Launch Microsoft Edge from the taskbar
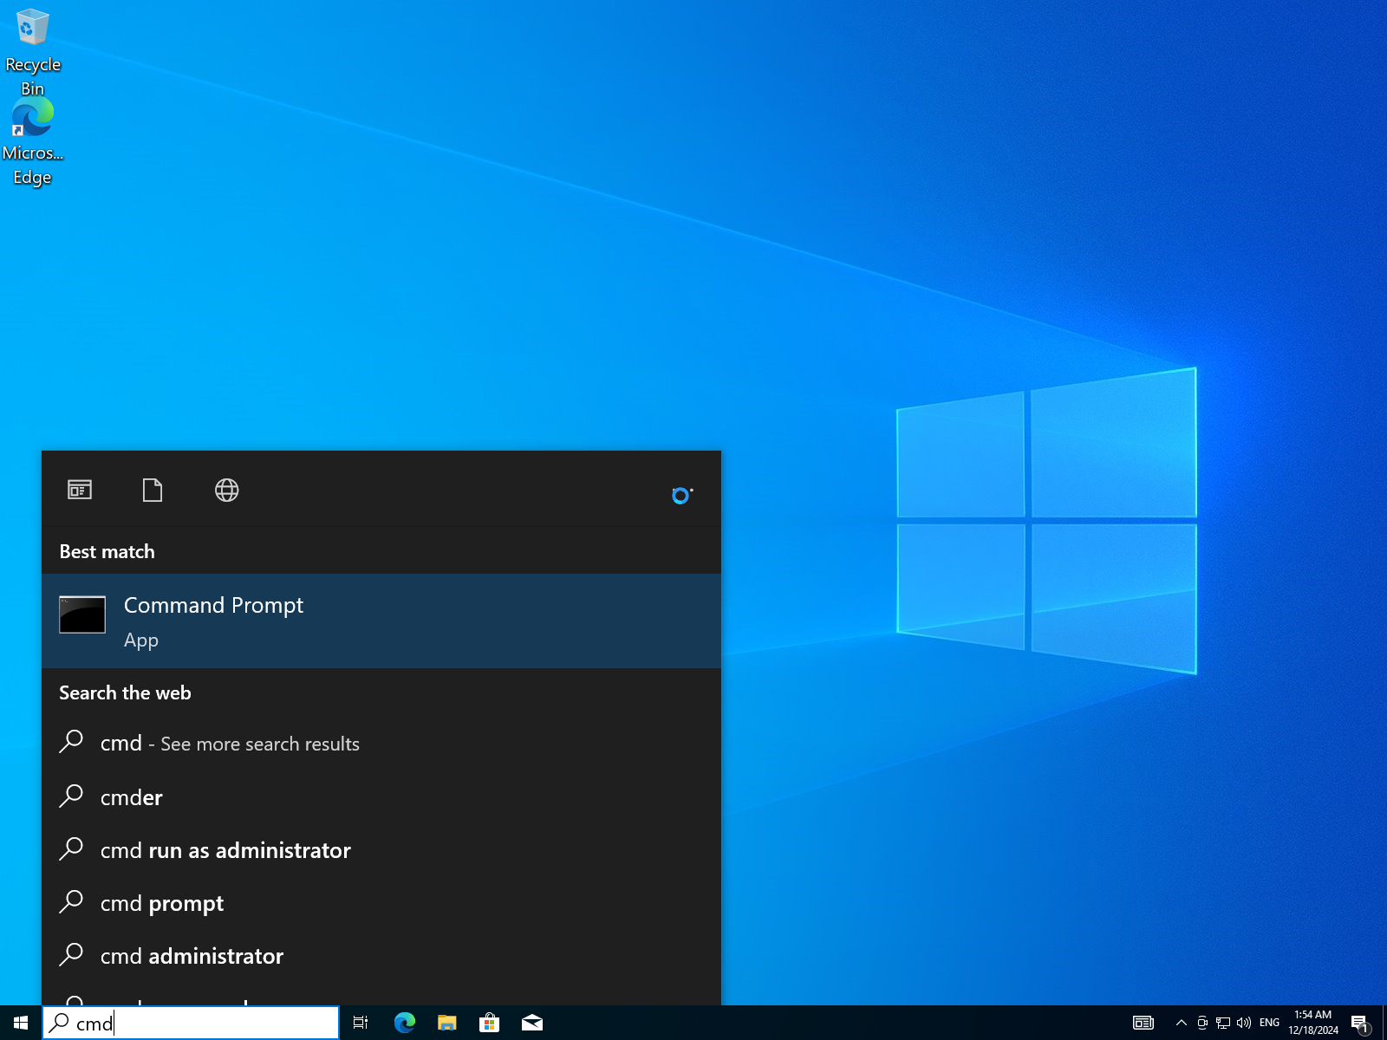 coord(405,1024)
